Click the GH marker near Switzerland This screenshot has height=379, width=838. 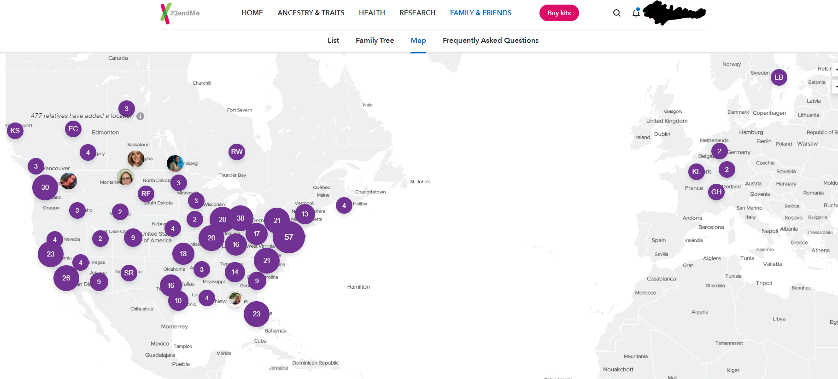[x=716, y=192]
